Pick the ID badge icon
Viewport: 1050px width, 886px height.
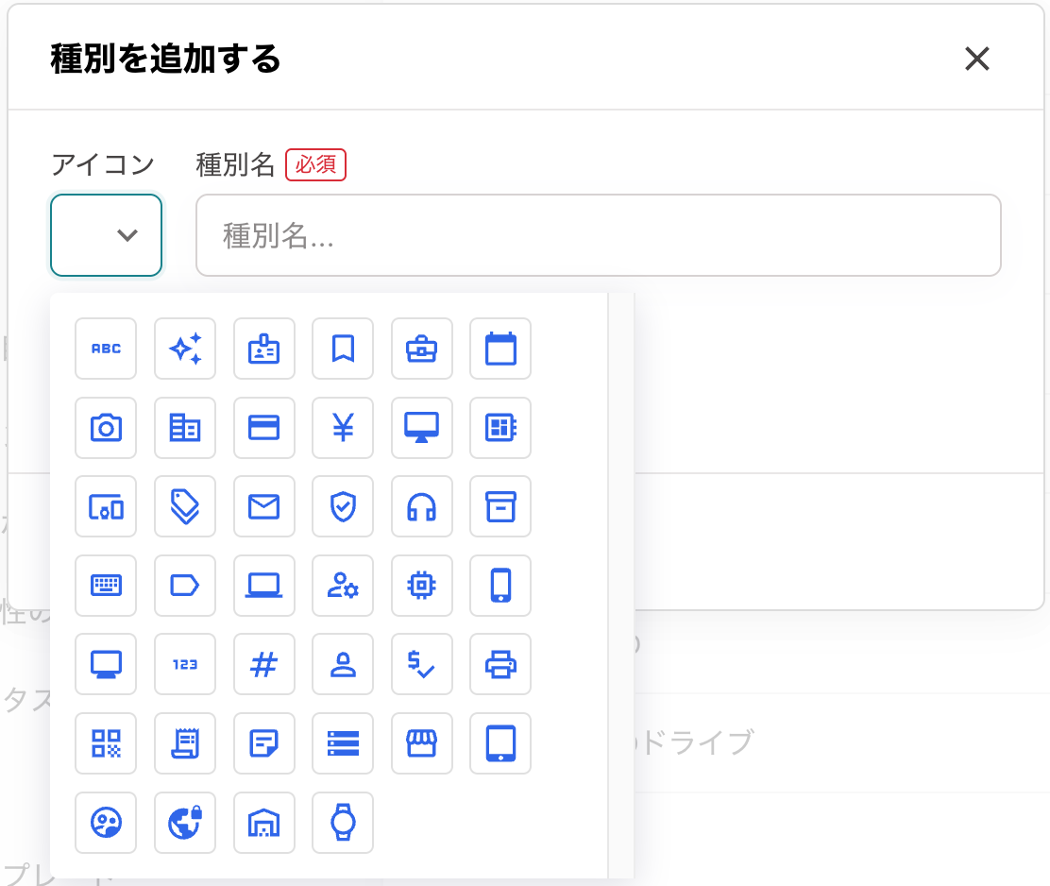tap(263, 349)
